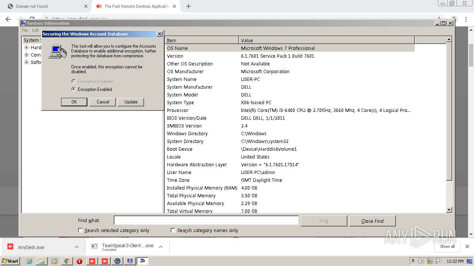Viewport: 474px width, 266px height.
Task: Click the Item column header
Action: [x=202, y=40]
